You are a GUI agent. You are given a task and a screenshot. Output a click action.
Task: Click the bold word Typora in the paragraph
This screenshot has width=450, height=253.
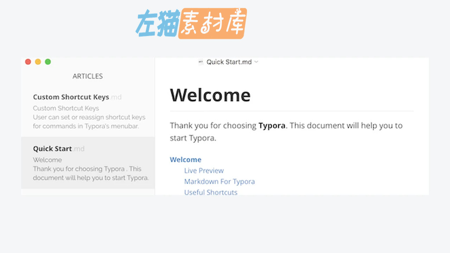272,126
